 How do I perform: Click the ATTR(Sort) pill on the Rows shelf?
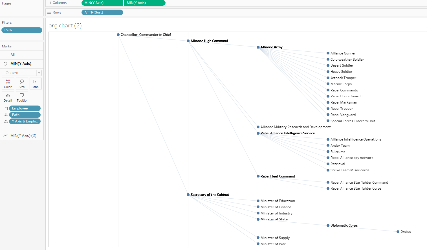pyautogui.click(x=102, y=12)
